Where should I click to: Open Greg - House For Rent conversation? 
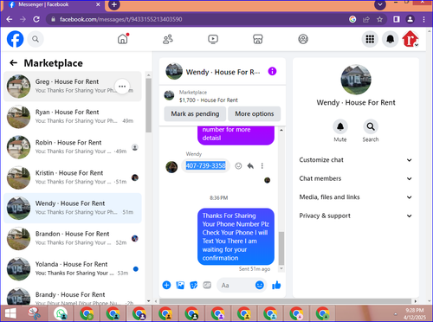coord(73,87)
